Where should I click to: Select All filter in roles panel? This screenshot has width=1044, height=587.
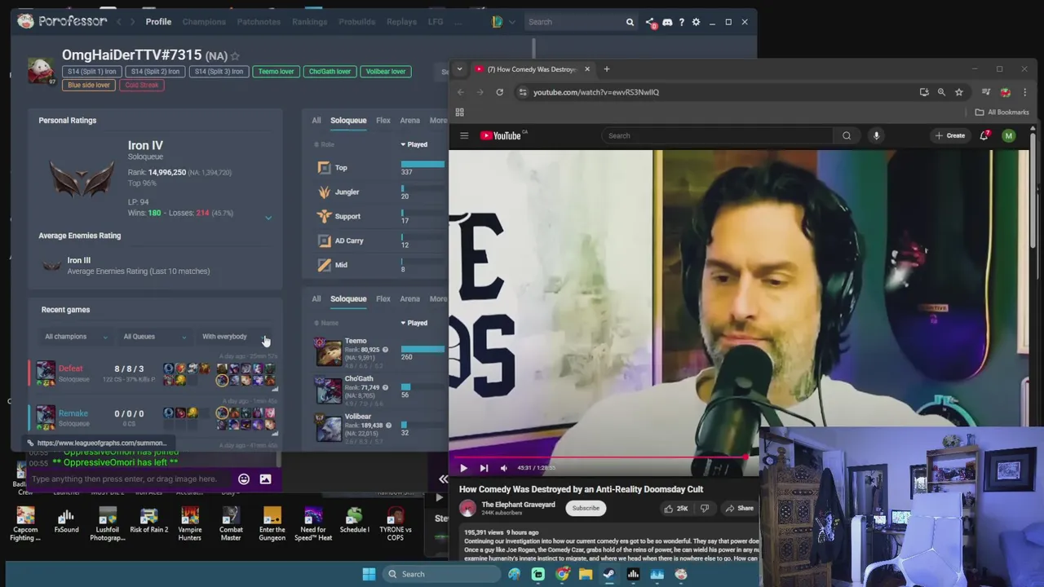316,121
